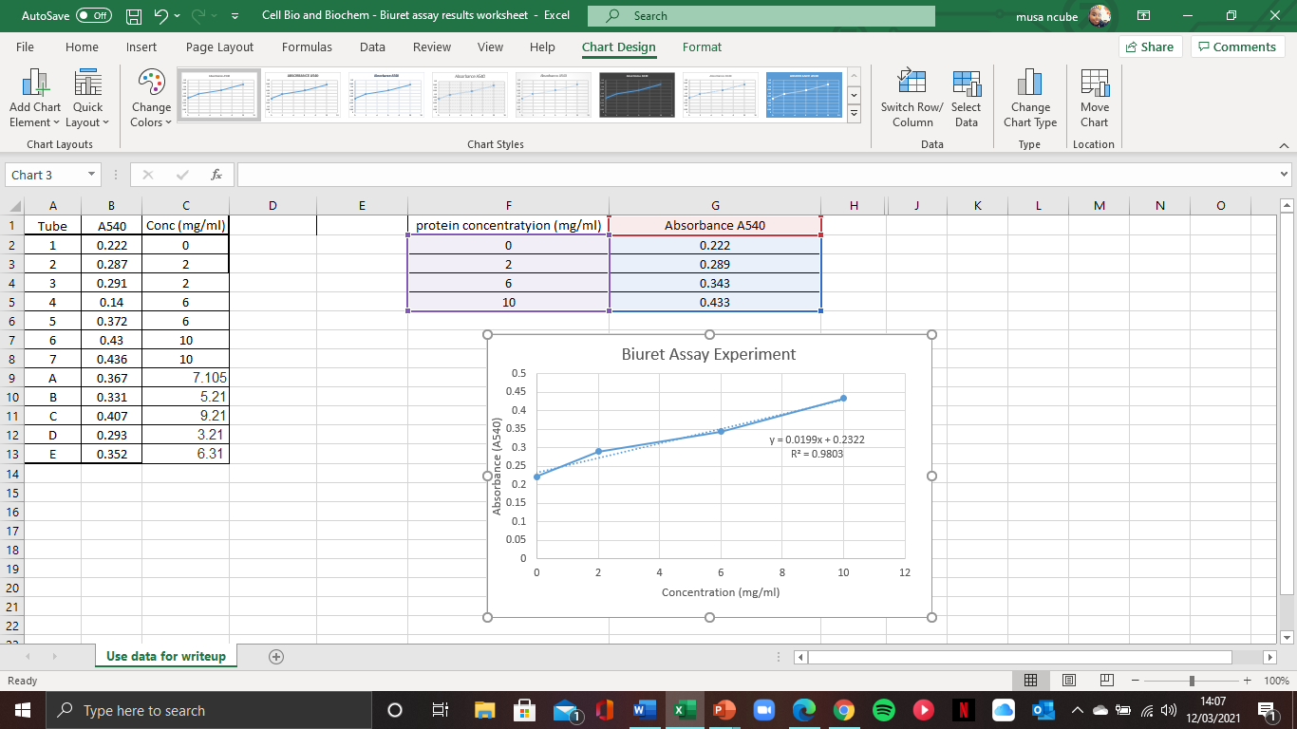Open the Select Data dialog

coord(966,95)
